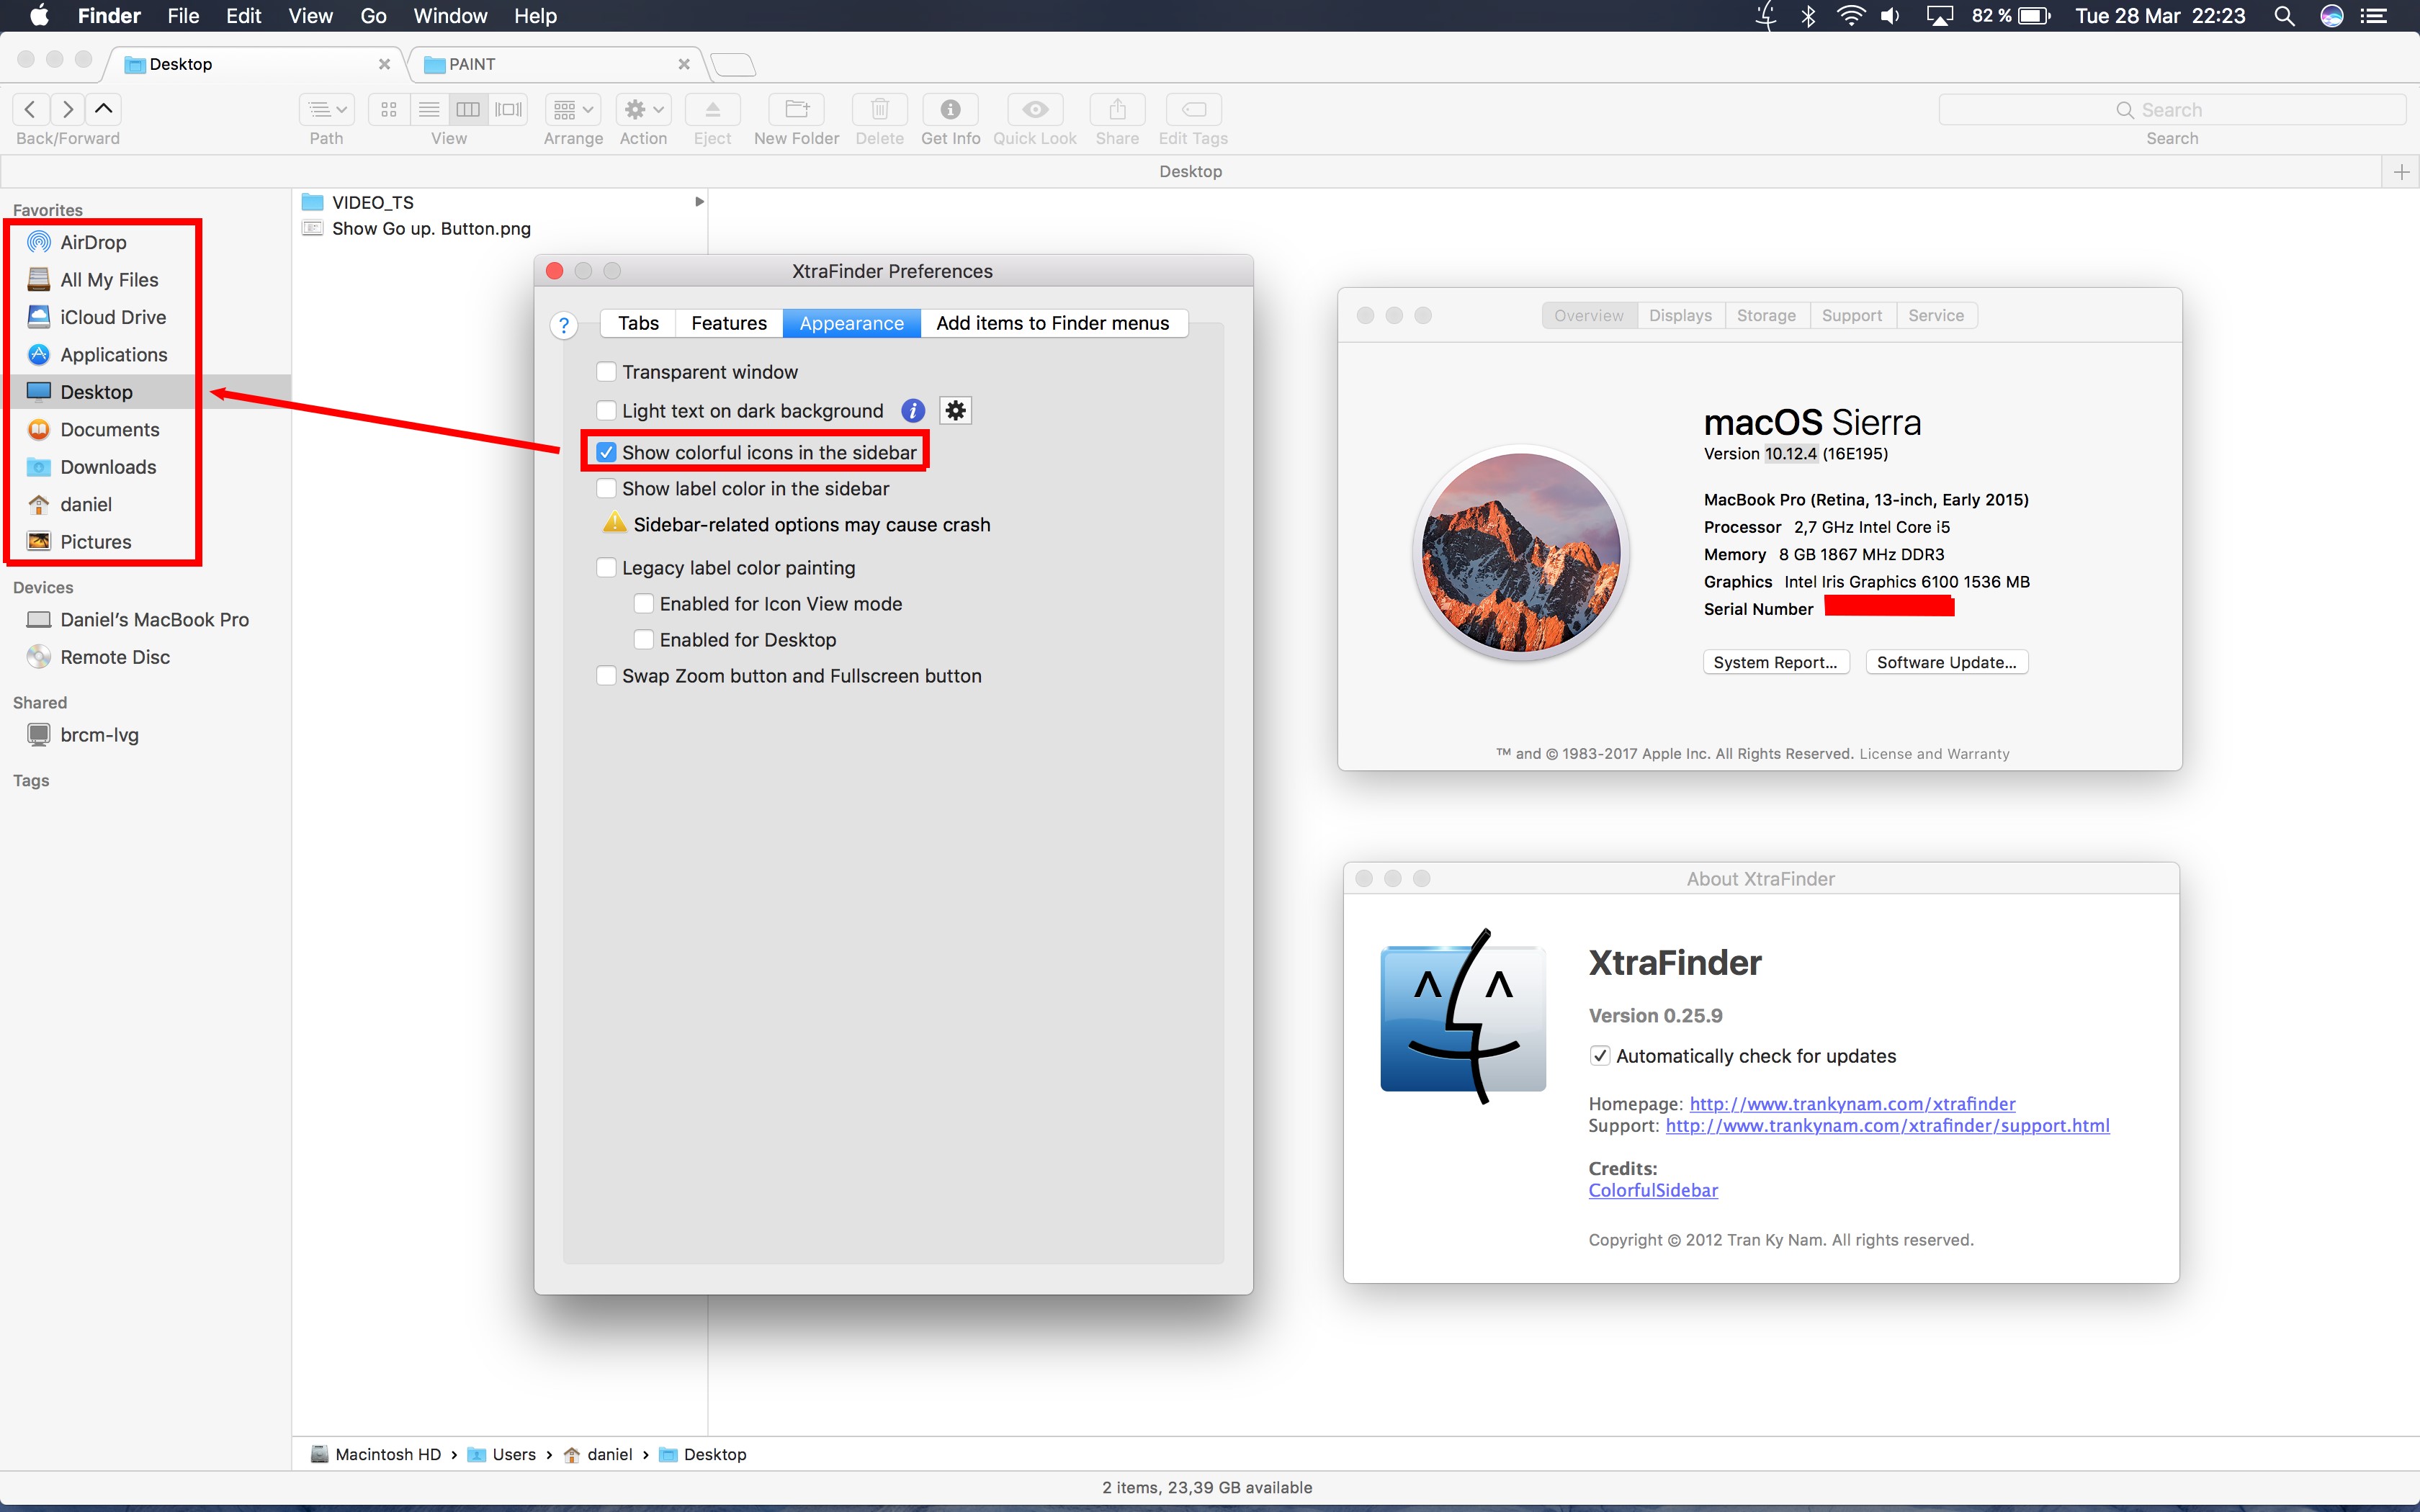2420x1512 pixels.
Task: Disable Automatically check for updates in XtraFinder
Action: 1601,1055
